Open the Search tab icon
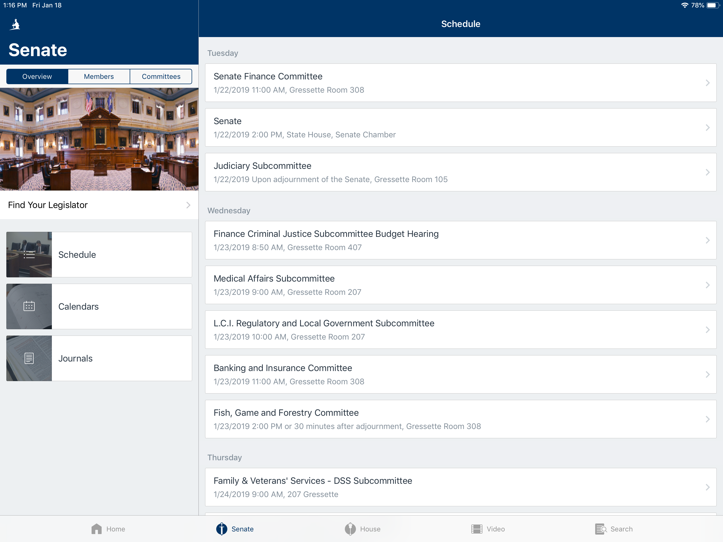This screenshot has height=542, width=723. tap(601, 529)
